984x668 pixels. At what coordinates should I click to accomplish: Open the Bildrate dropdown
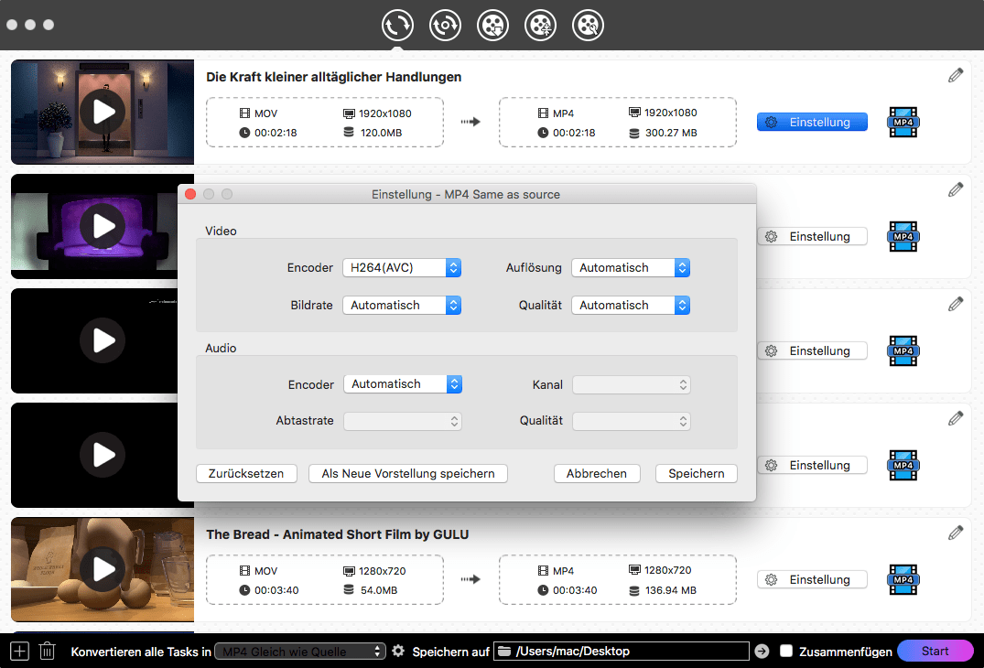pos(401,306)
